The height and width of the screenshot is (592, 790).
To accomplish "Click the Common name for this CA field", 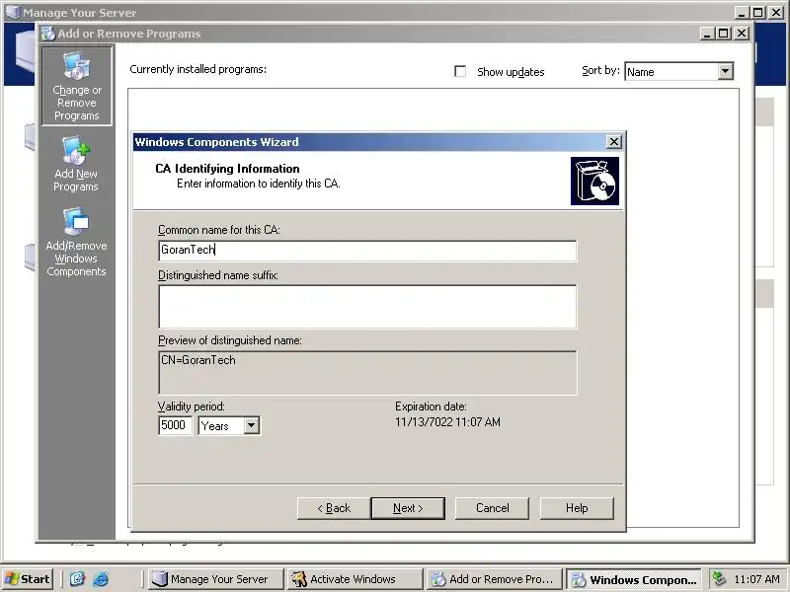I will [367, 251].
